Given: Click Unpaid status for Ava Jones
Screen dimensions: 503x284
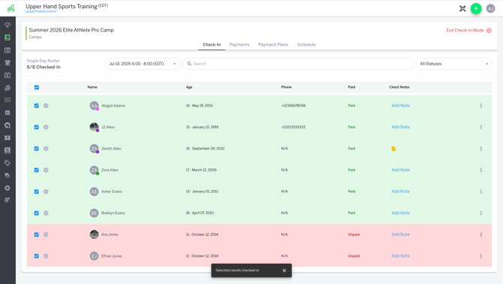Looking at the screenshot, I should coord(354,234).
